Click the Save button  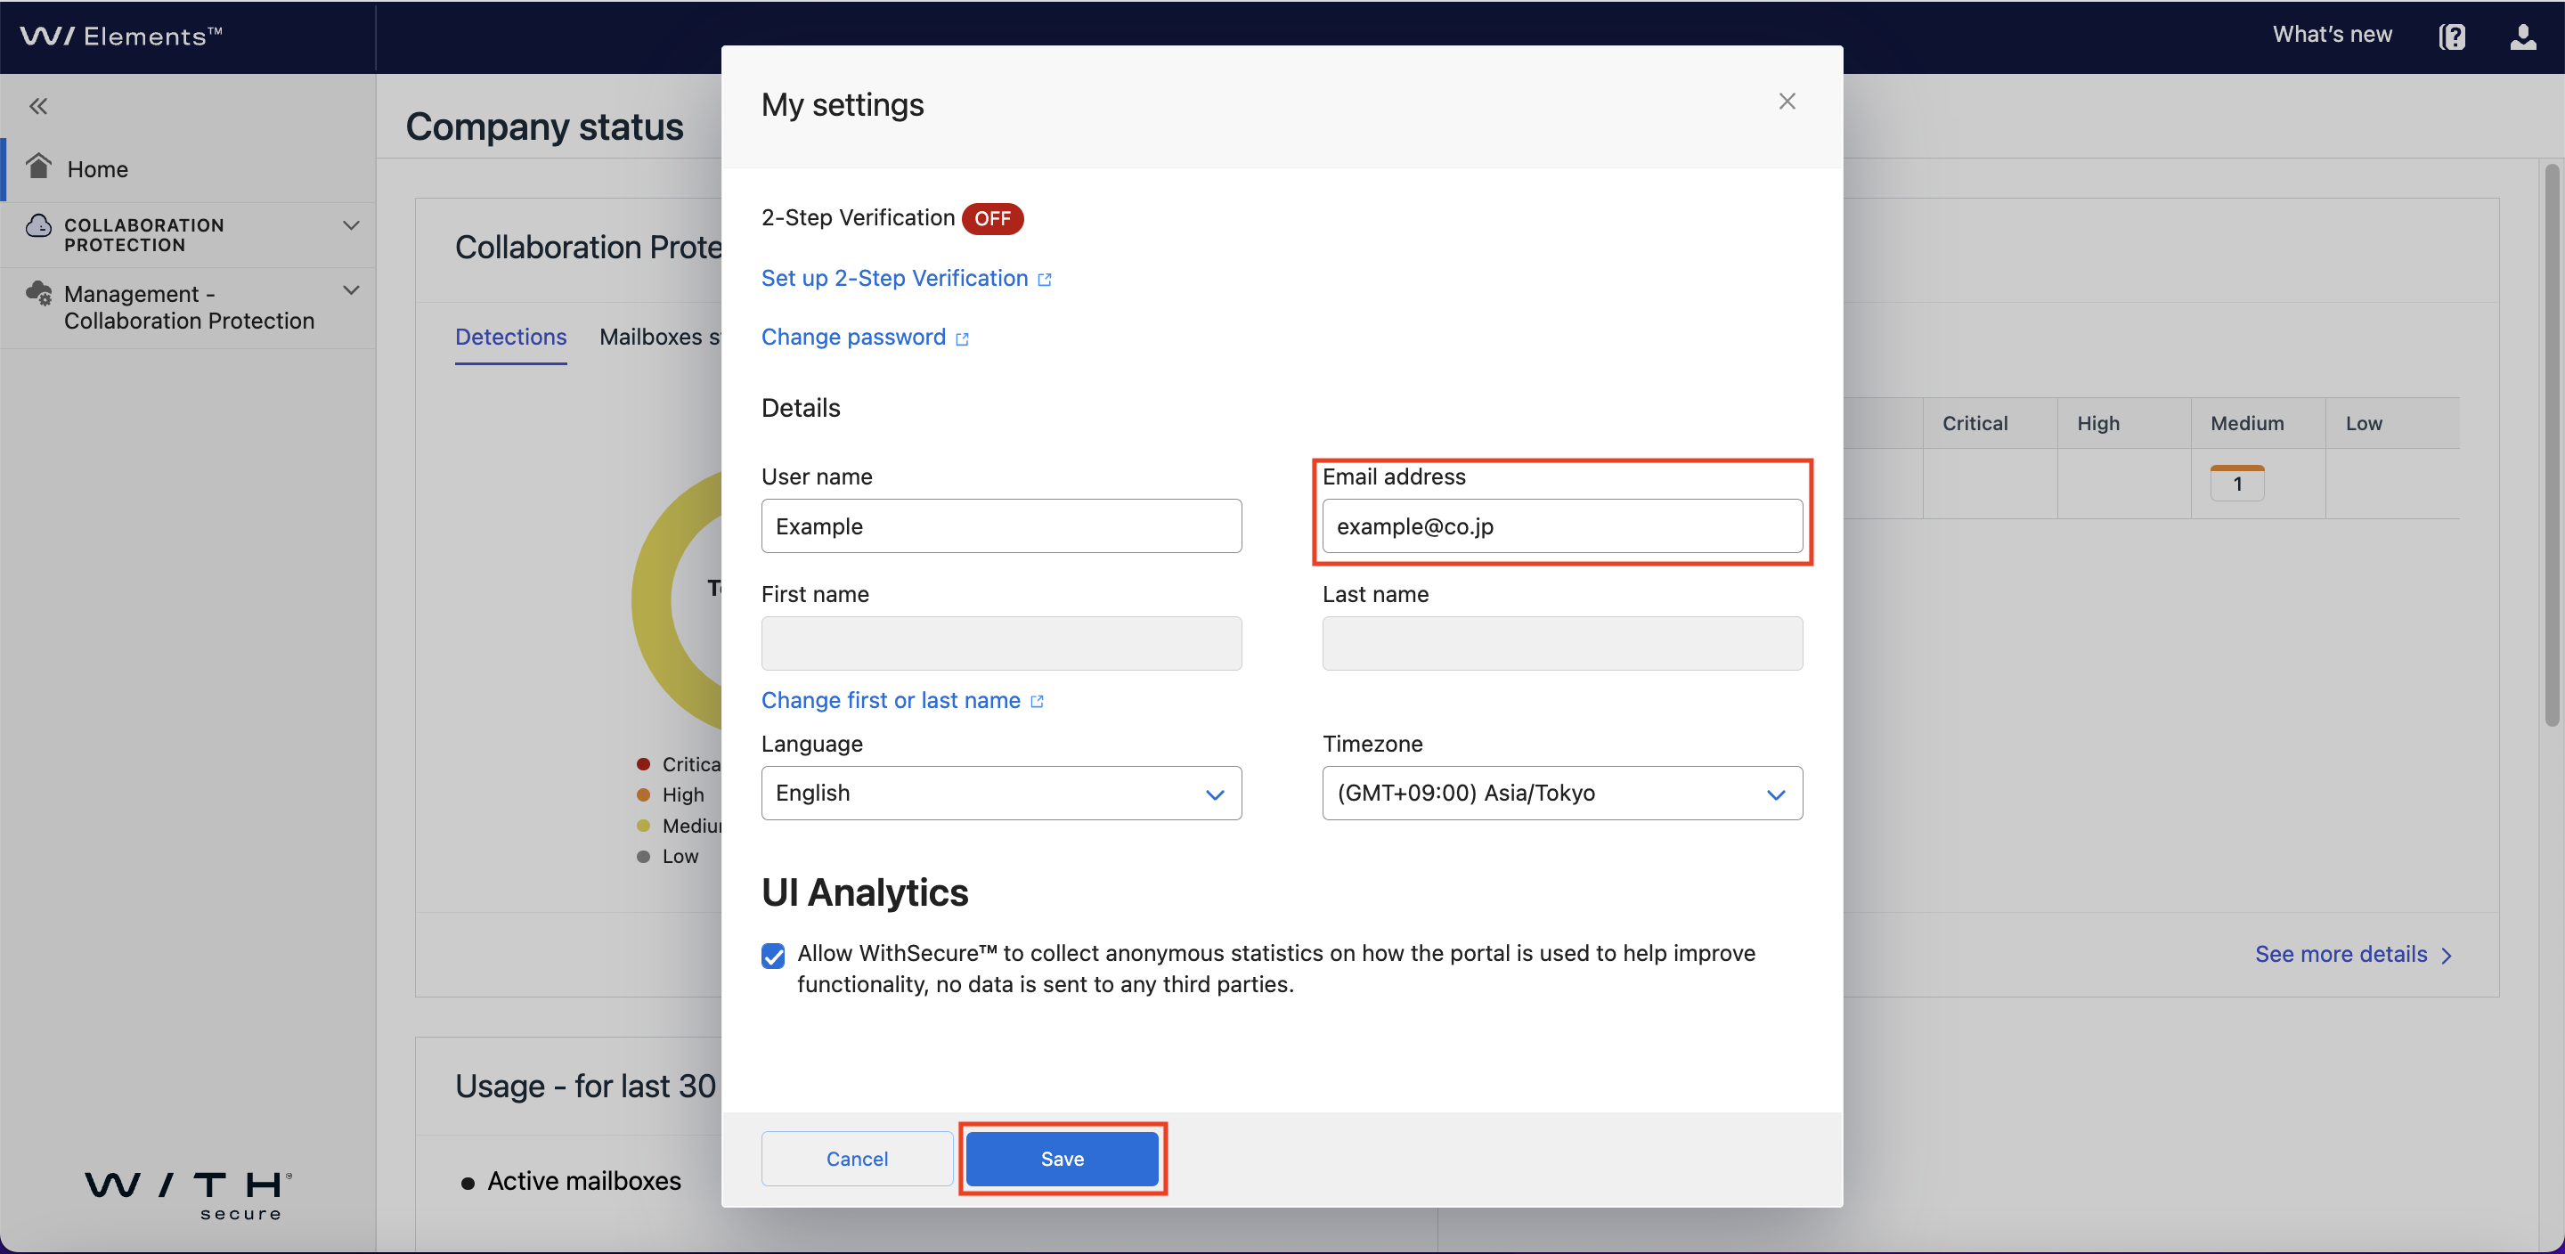(x=1062, y=1159)
